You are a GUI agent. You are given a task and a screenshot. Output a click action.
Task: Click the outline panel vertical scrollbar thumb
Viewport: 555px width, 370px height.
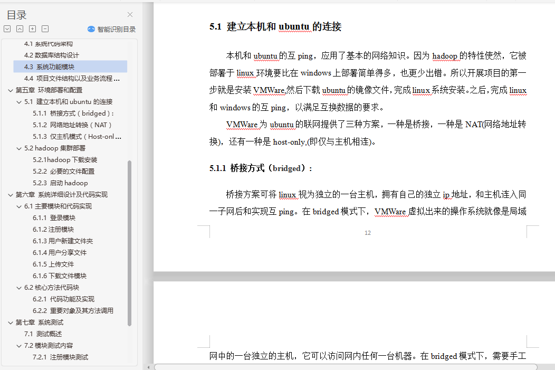coord(130,243)
